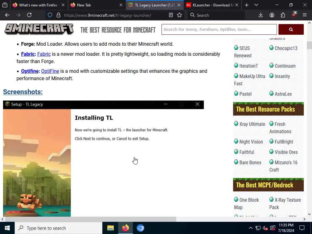Close the What's new with Firefox tab
312x234 pixels.
click(63, 5)
